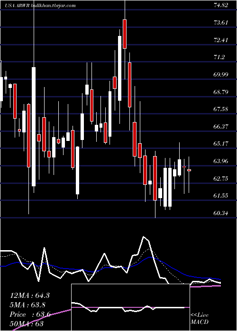The image size is (237, 331).
Task: Click the 61.55 price axis label
Action: (x=221, y=196)
